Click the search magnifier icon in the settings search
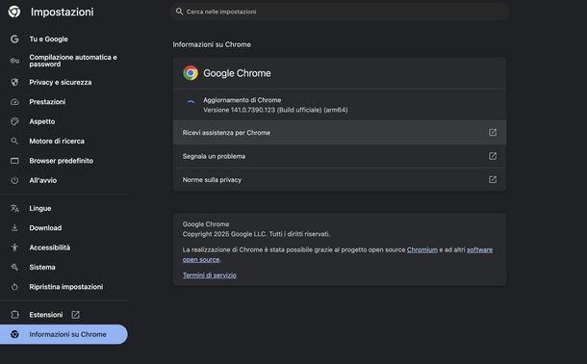 coord(180,12)
